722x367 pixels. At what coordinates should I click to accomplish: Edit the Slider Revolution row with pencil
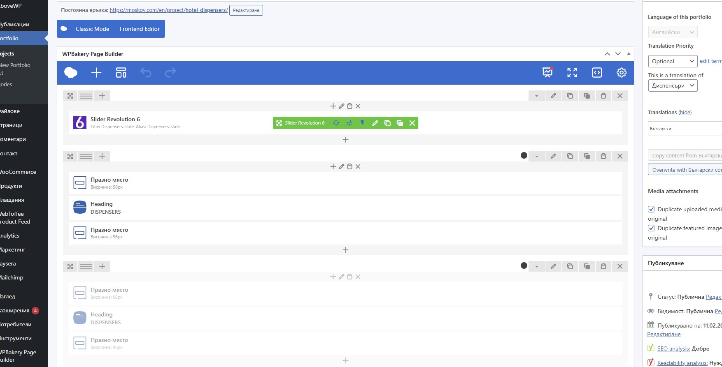[x=553, y=96]
